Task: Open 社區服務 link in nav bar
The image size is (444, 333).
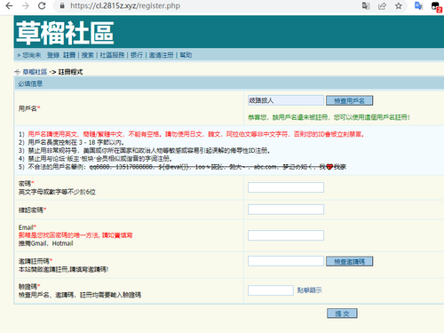Action: [x=112, y=55]
